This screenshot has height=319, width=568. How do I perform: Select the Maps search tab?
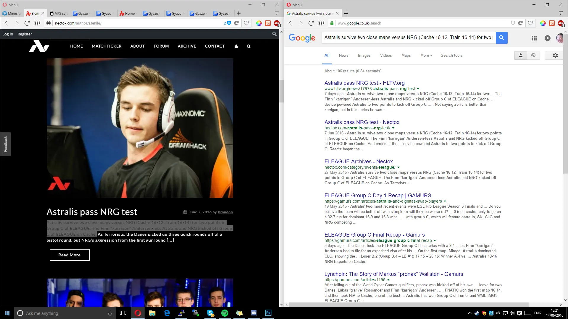point(406,55)
